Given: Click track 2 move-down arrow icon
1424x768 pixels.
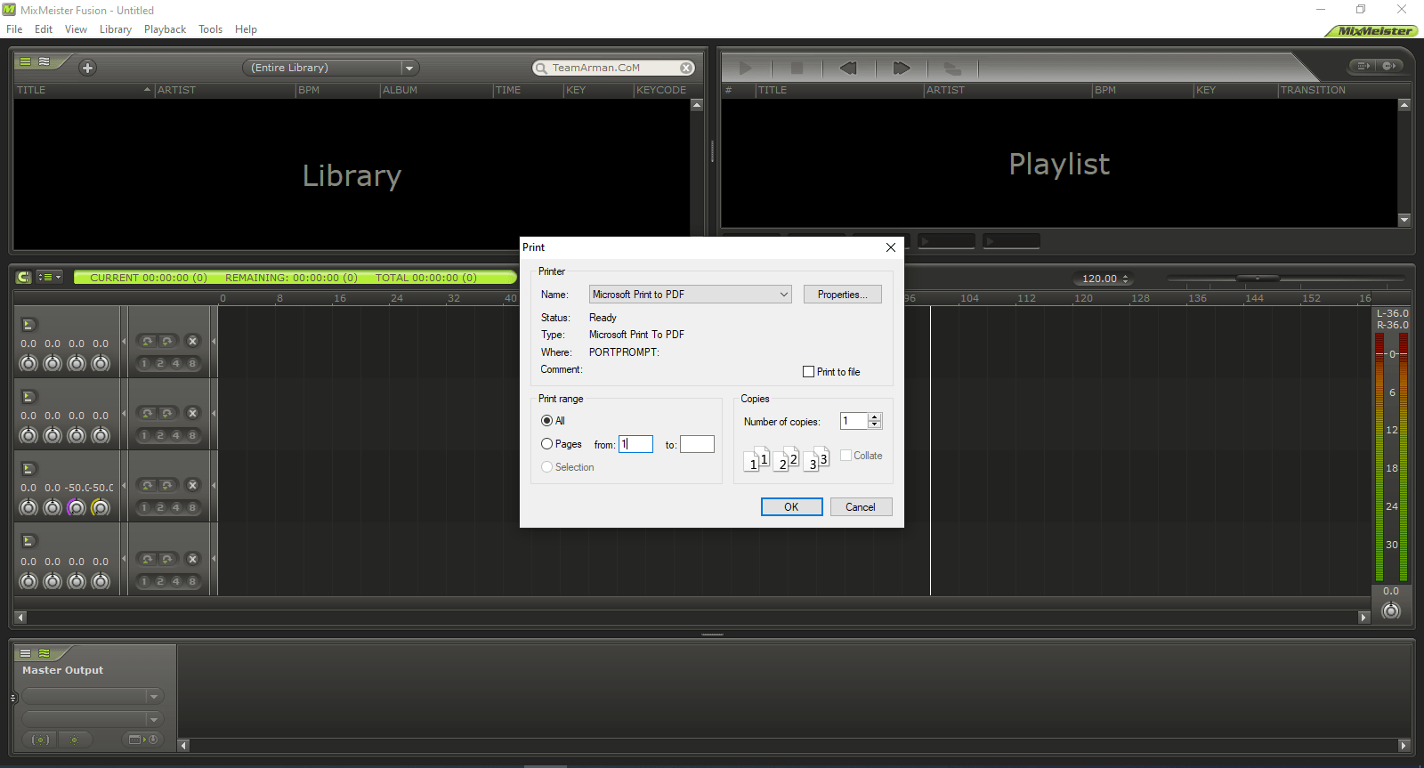Looking at the screenshot, I should click(x=166, y=413).
